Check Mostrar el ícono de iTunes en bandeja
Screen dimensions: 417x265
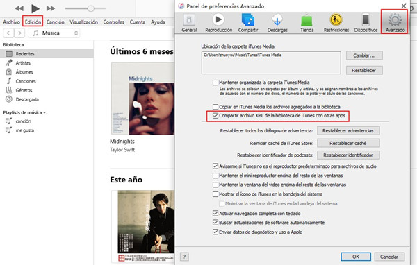[x=215, y=194]
